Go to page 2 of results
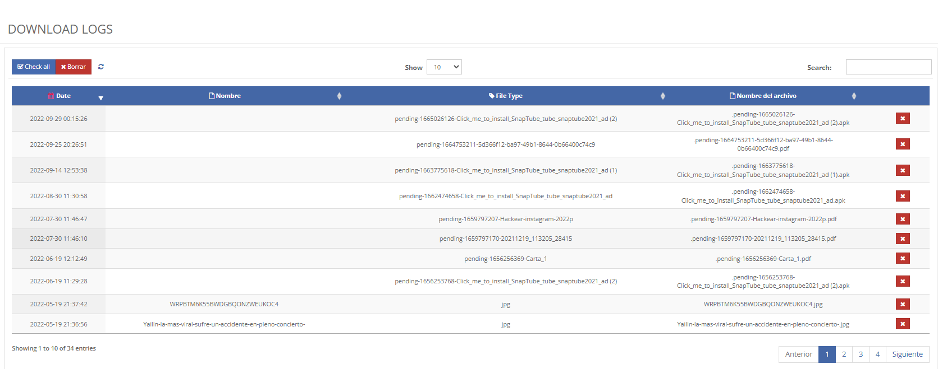 844,354
